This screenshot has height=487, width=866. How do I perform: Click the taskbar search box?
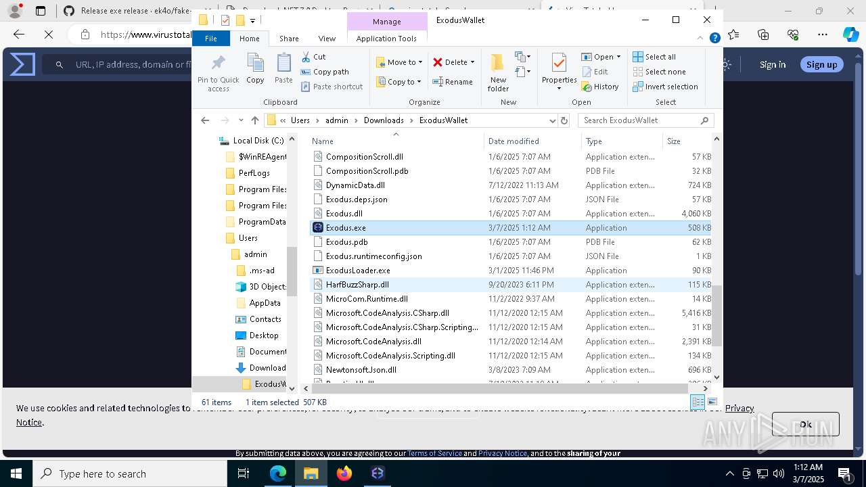[130, 473]
